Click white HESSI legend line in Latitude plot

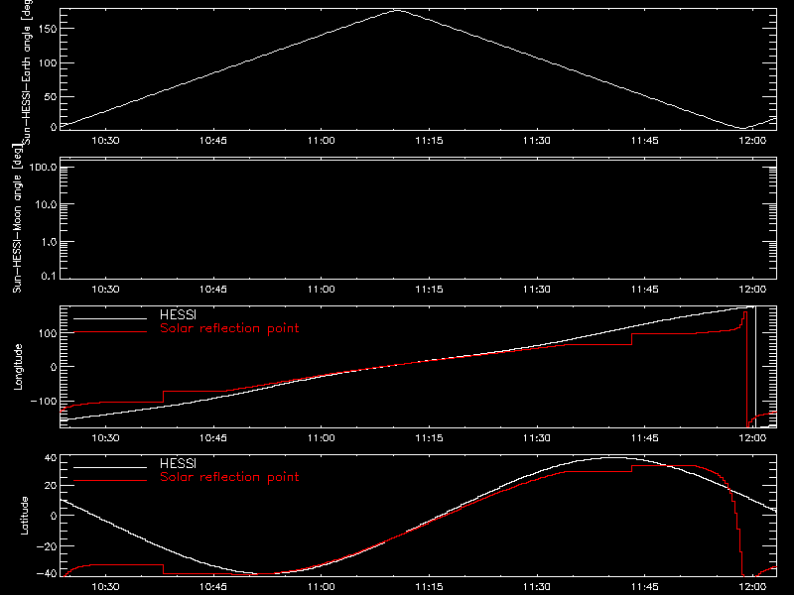click(110, 467)
